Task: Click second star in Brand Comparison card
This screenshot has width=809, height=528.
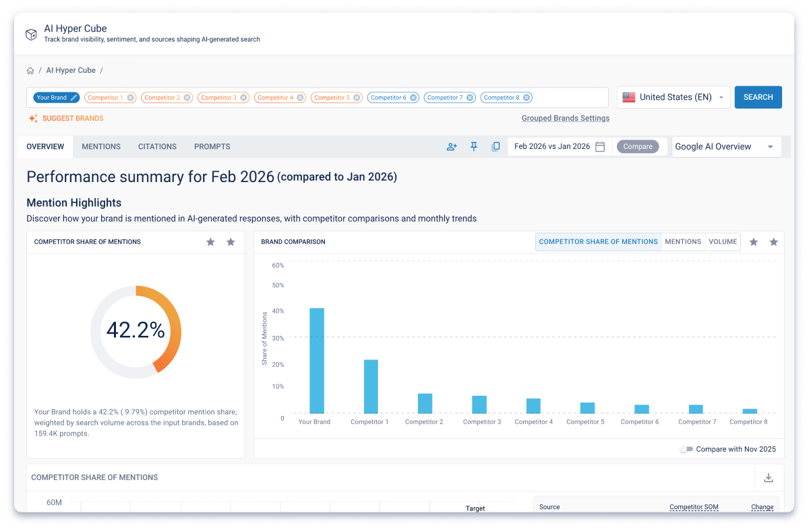Action: point(774,242)
